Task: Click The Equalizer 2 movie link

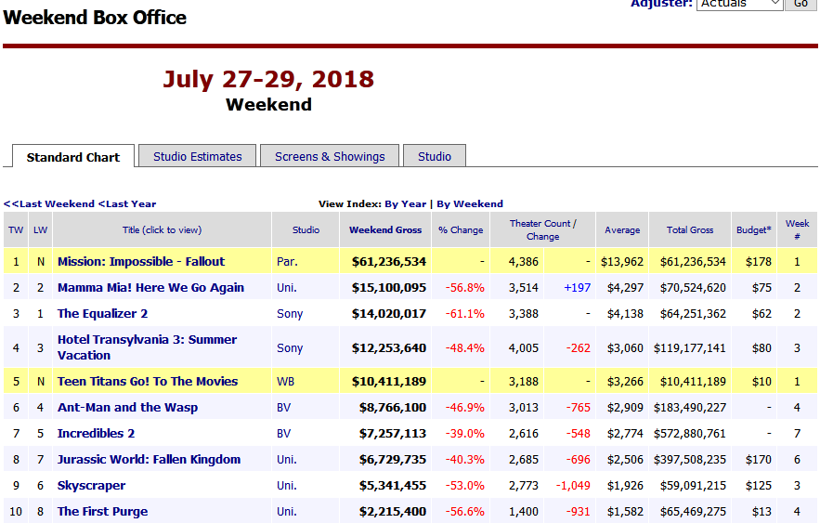Action: click(x=102, y=314)
